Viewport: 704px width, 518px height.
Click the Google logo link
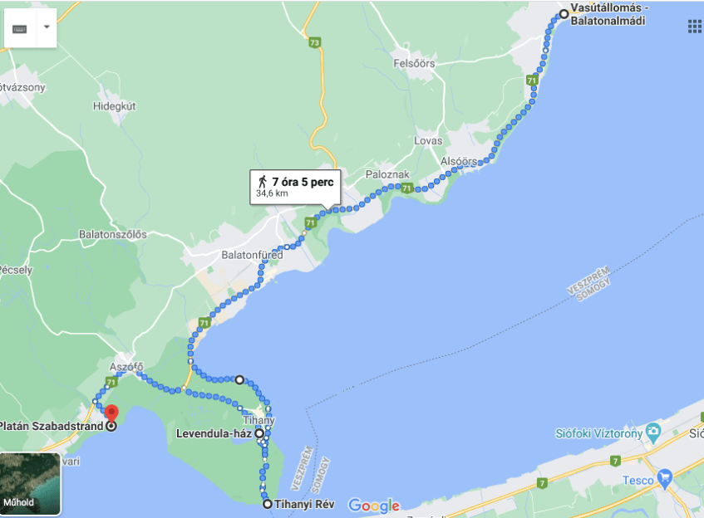coord(374,506)
